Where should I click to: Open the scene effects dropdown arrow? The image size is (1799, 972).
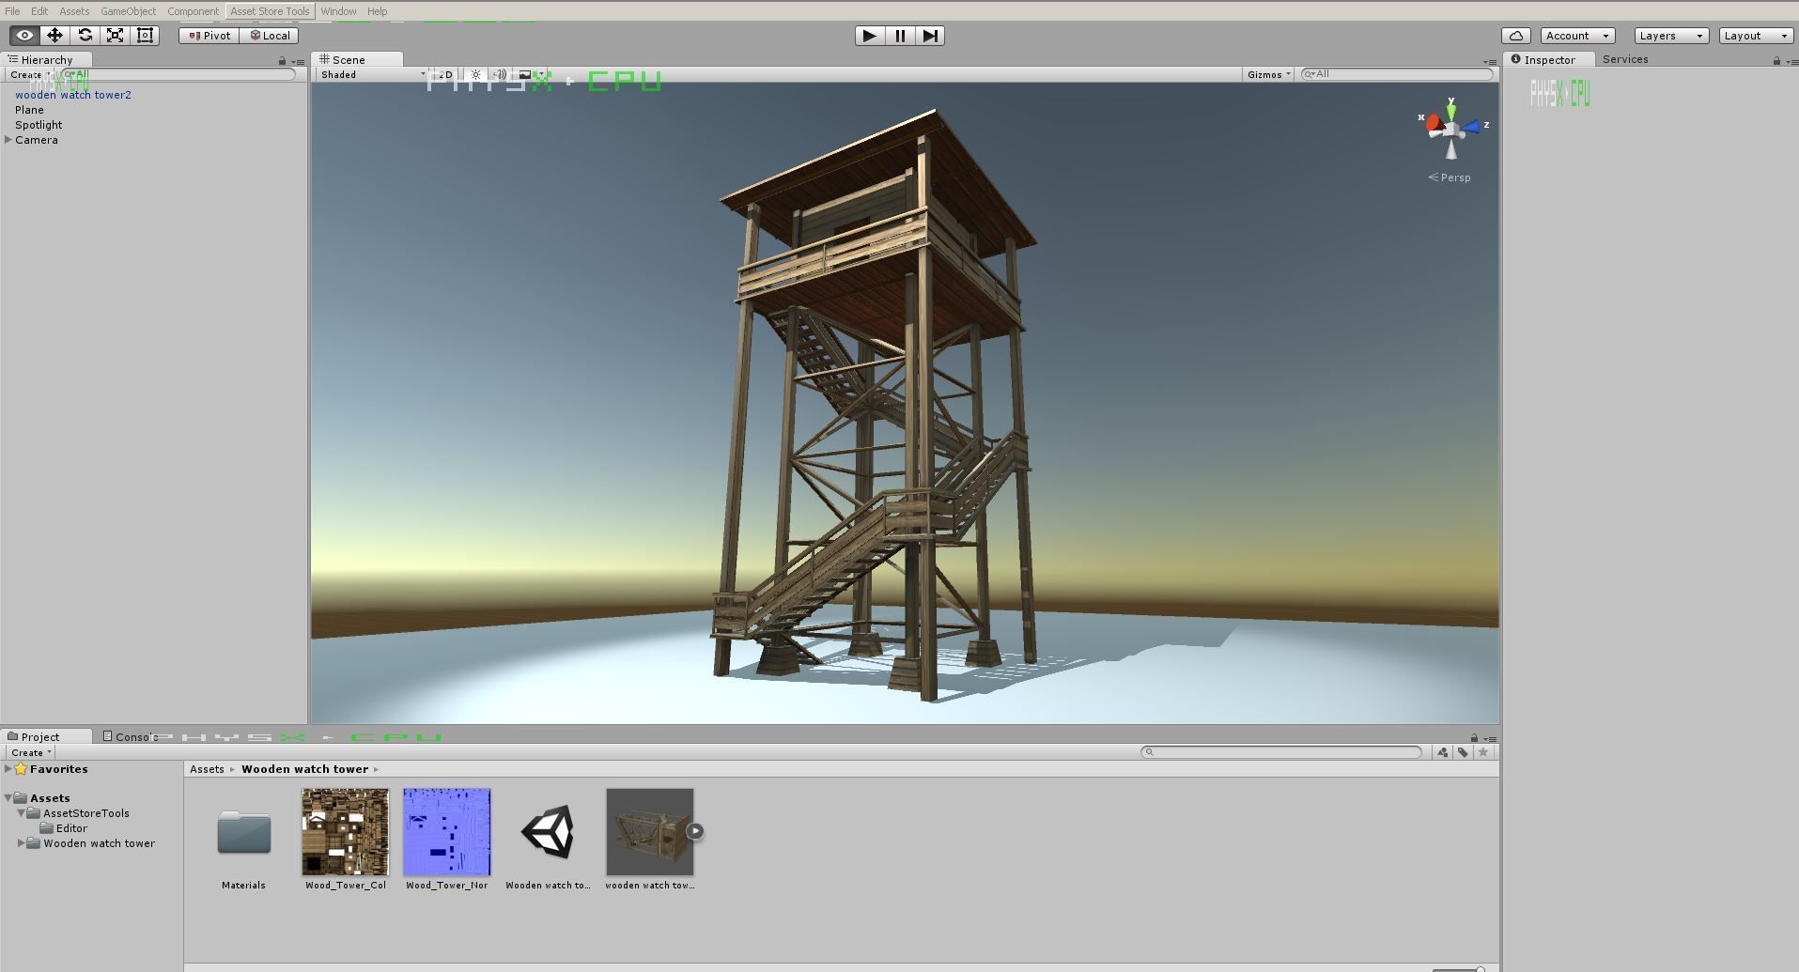point(541,74)
